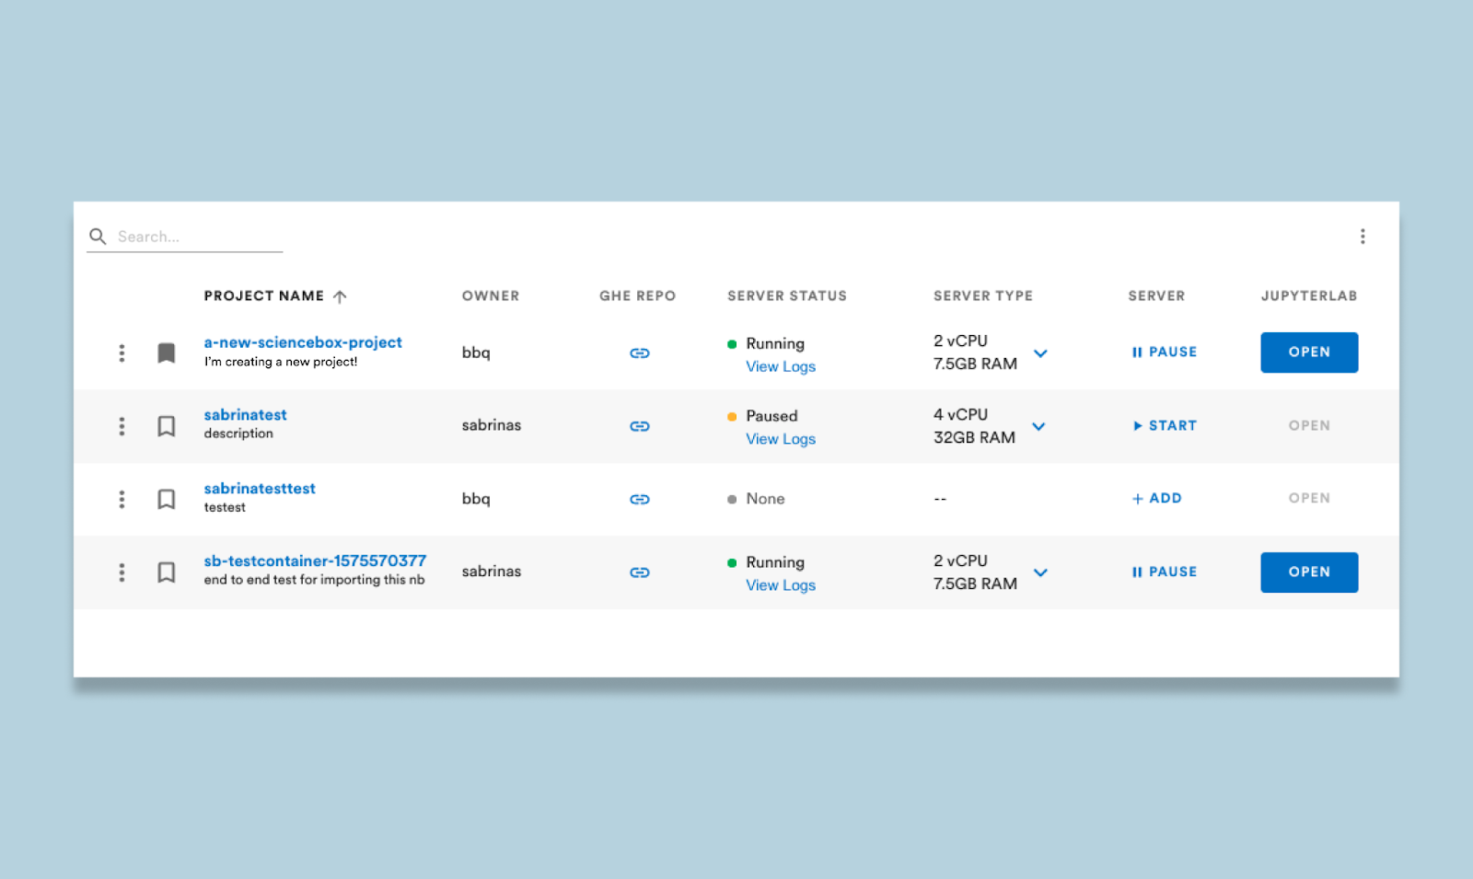Click the link icon for a-new-sciencebox-project
The width and height of the screenshot is (1473, 879).
[639, 353]
